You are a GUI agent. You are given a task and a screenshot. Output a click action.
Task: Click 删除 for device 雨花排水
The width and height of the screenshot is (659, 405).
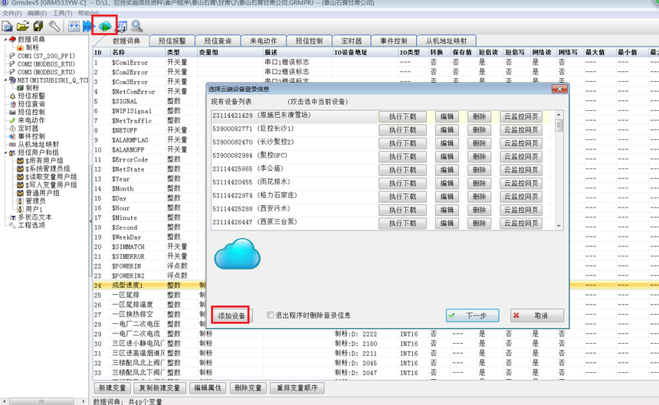pyautogui.click(x=479, y=183)
